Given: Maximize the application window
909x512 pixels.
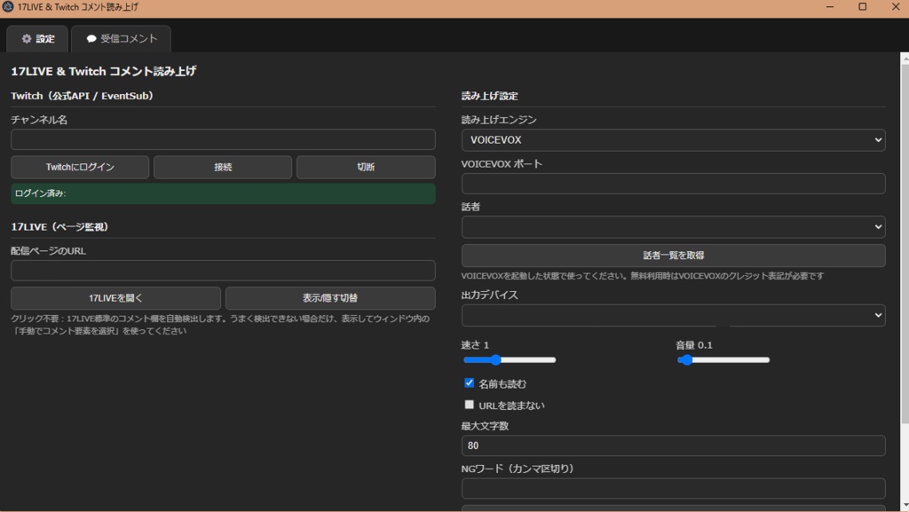Looking at the screenshot, I should (x=862, y=7).
